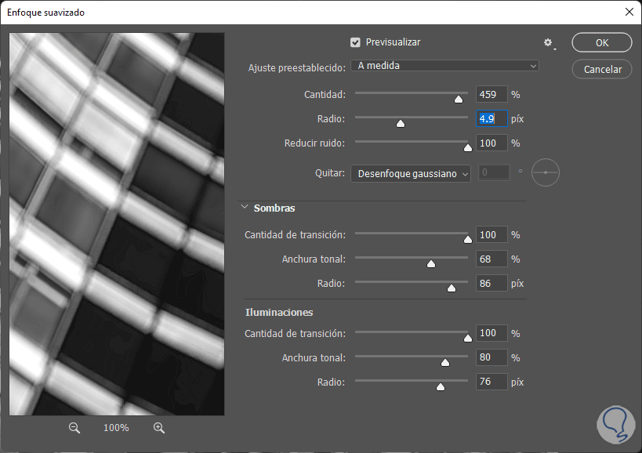This screenshot has height=453, width=642.
Task: Toggle the Previsualizar checkbox
Action: [355, 42]
